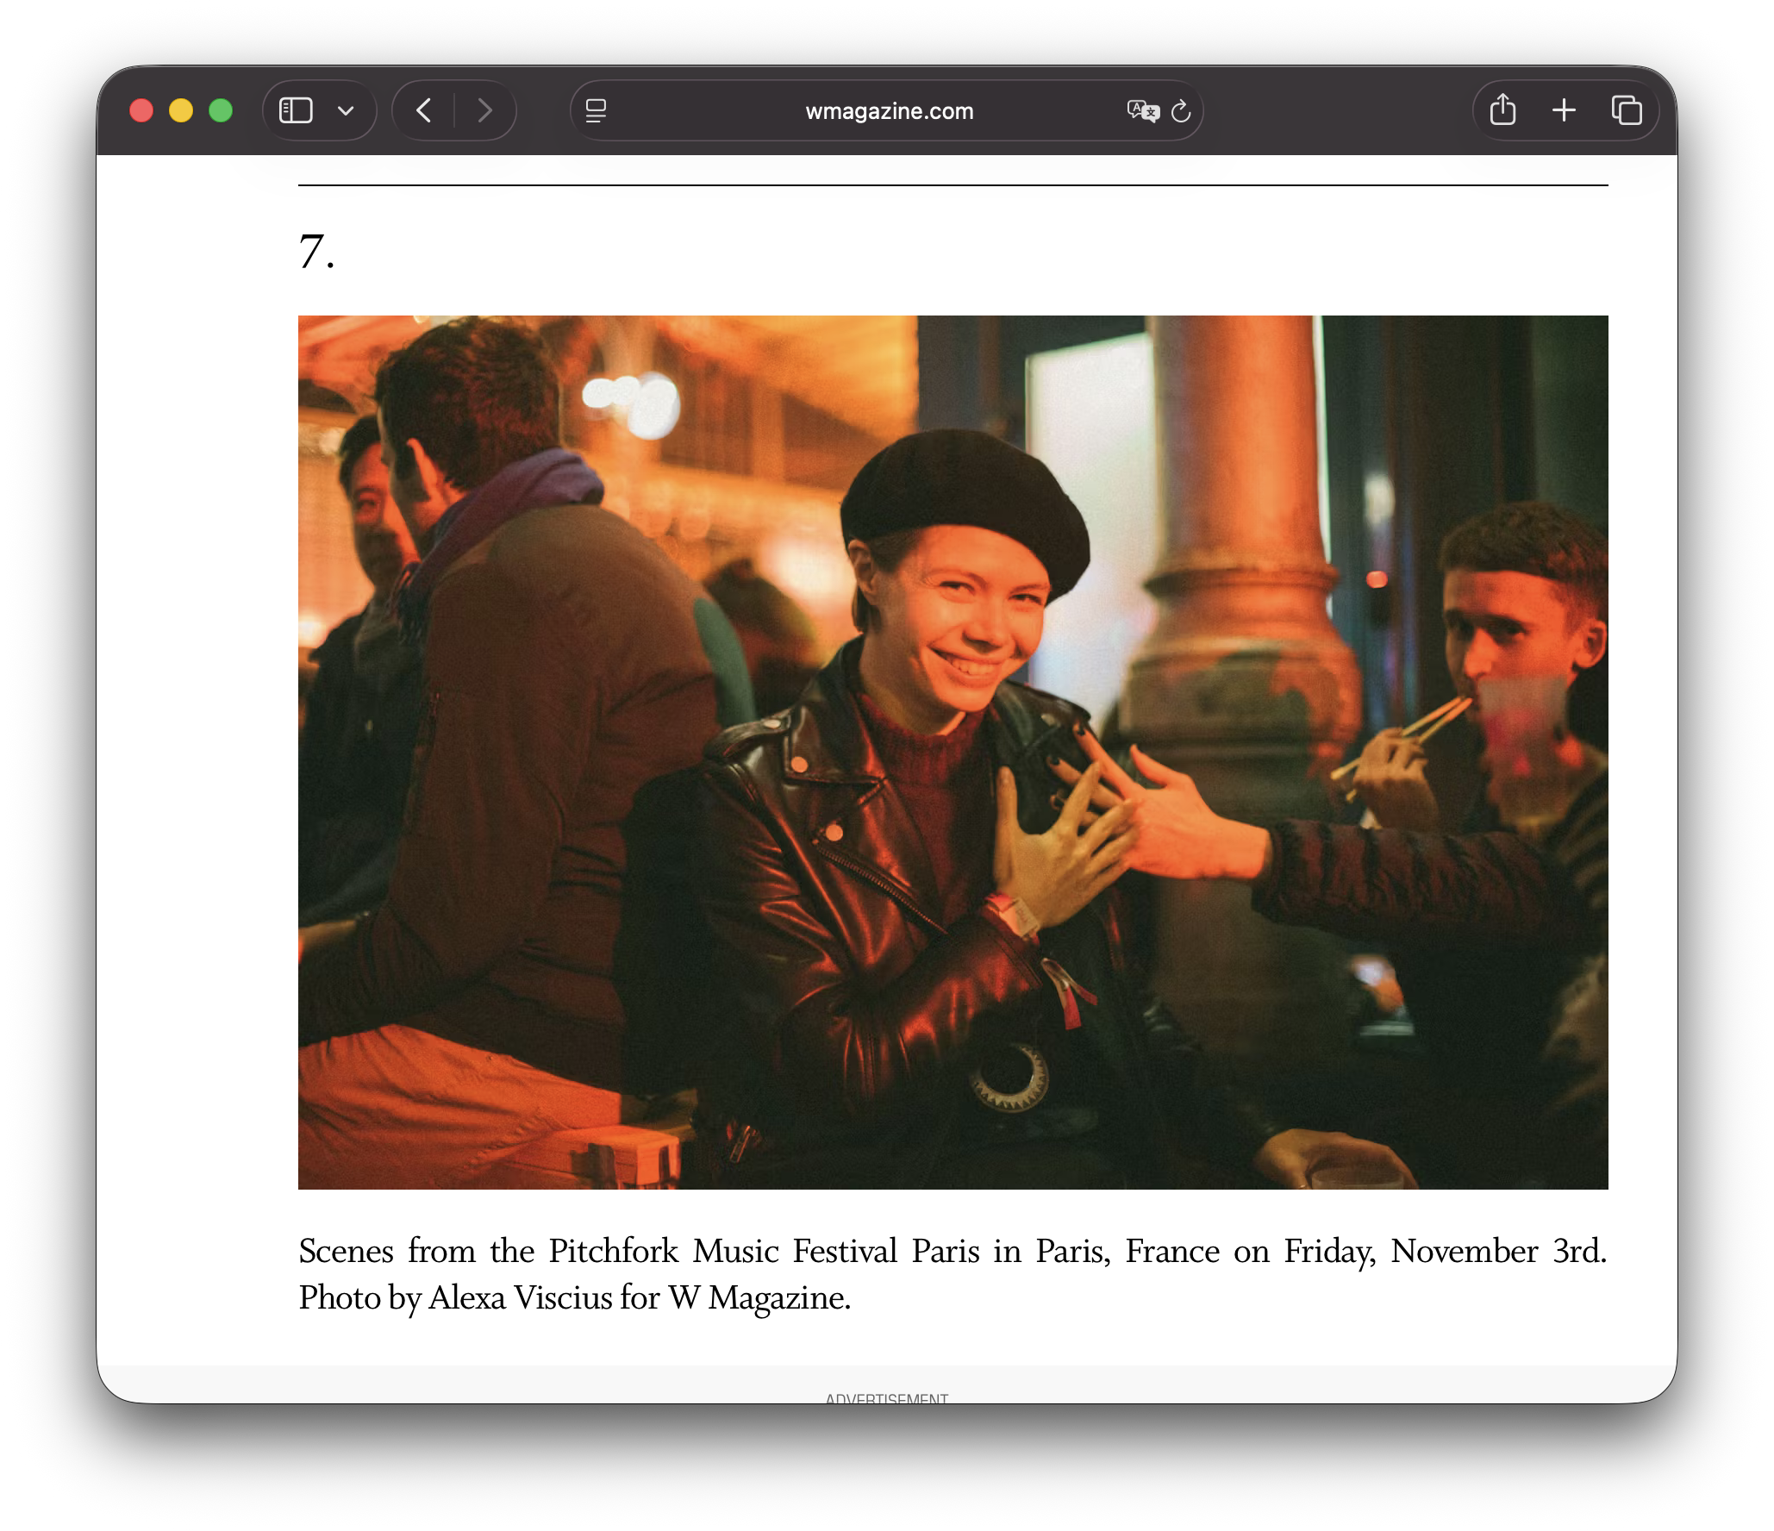The height and width of the screenshot is (1531, 1774).
Task: Reload the current page
Action: tap(1181, 110)
